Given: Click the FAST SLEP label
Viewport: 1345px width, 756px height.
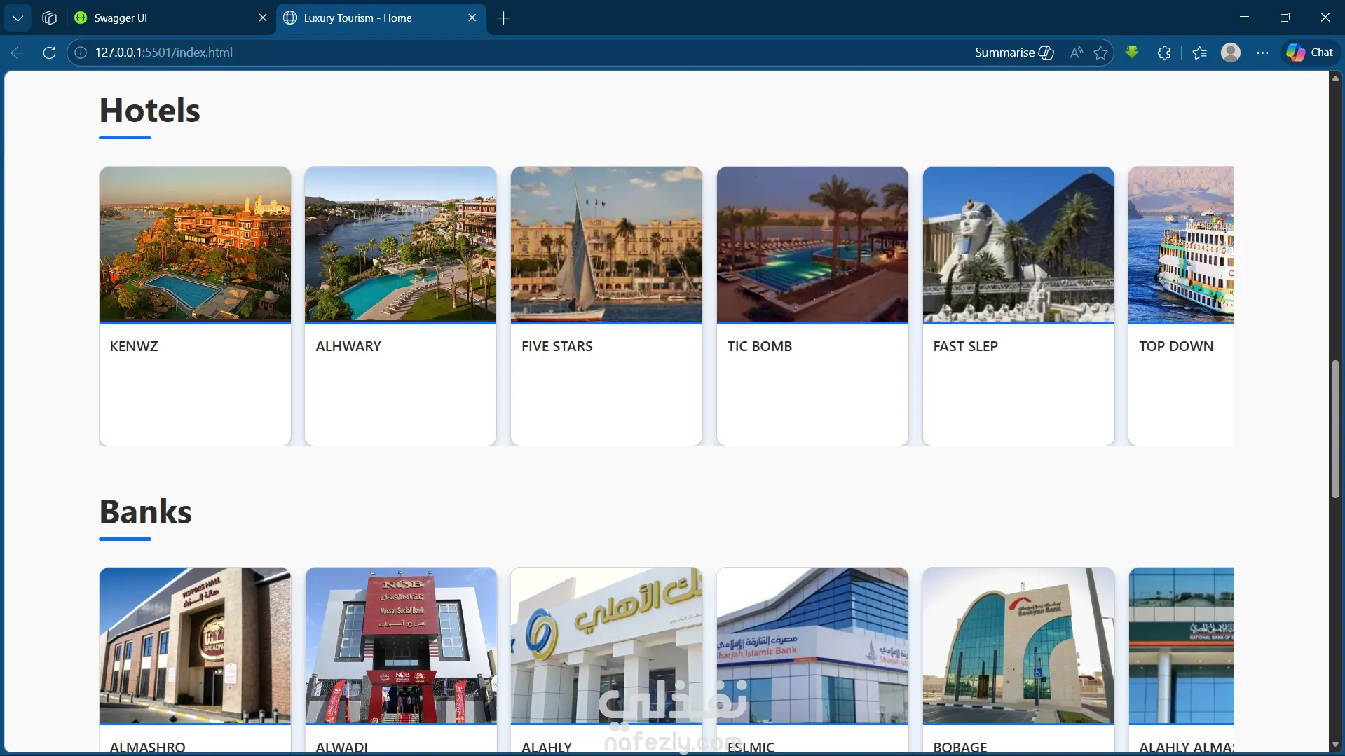Looking at the screenshot, I should pos(965,346).
